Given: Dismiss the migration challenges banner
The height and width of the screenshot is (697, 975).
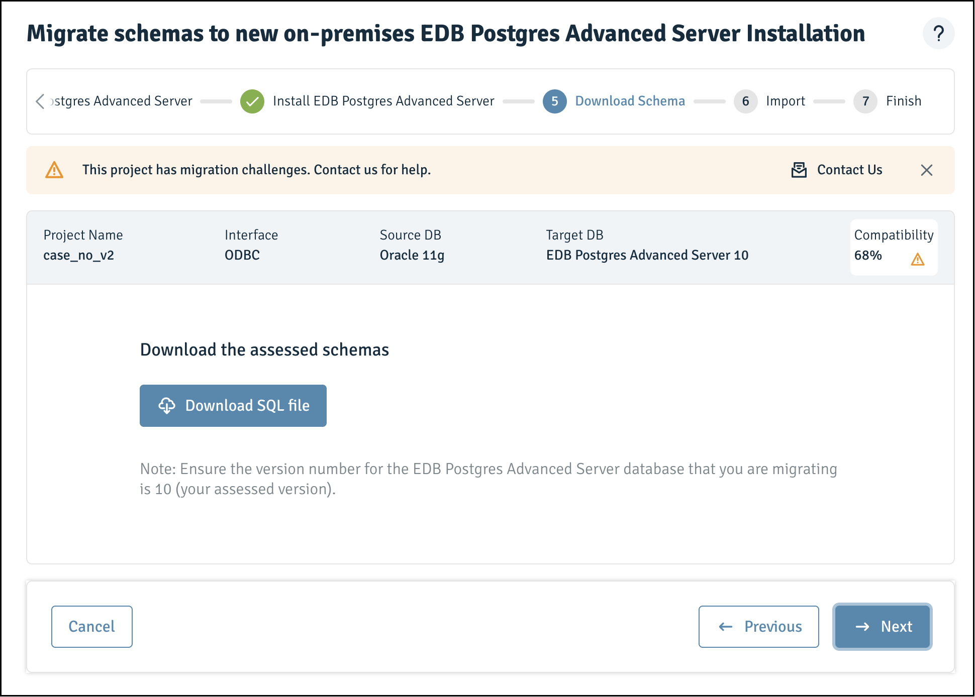Looking at the screenshot, I should [x=926, y=170].
